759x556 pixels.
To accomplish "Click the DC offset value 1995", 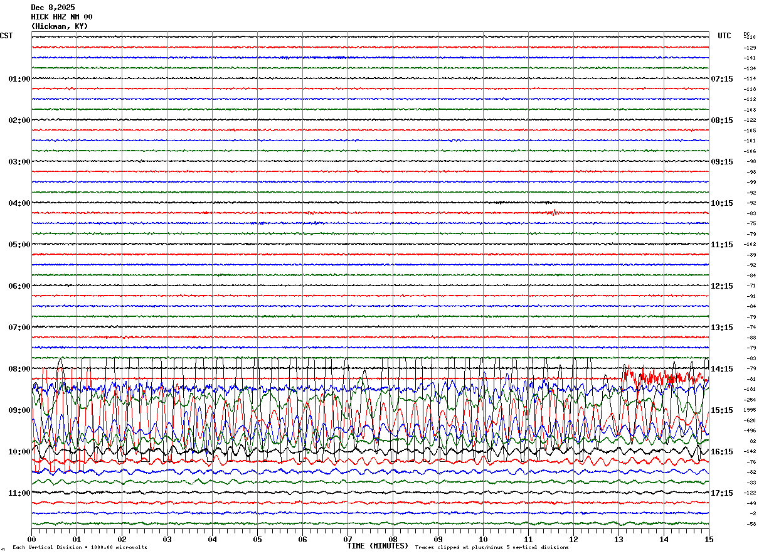I will click(750, 410).
